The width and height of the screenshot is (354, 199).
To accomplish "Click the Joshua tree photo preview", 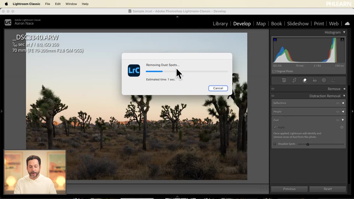I will [x=137, y=106].
